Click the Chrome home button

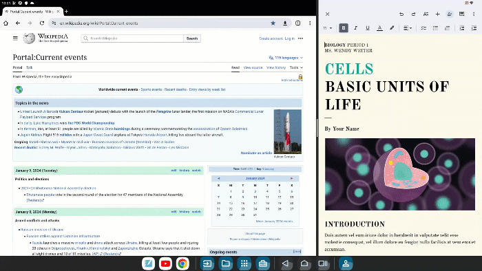click(6, 23)
